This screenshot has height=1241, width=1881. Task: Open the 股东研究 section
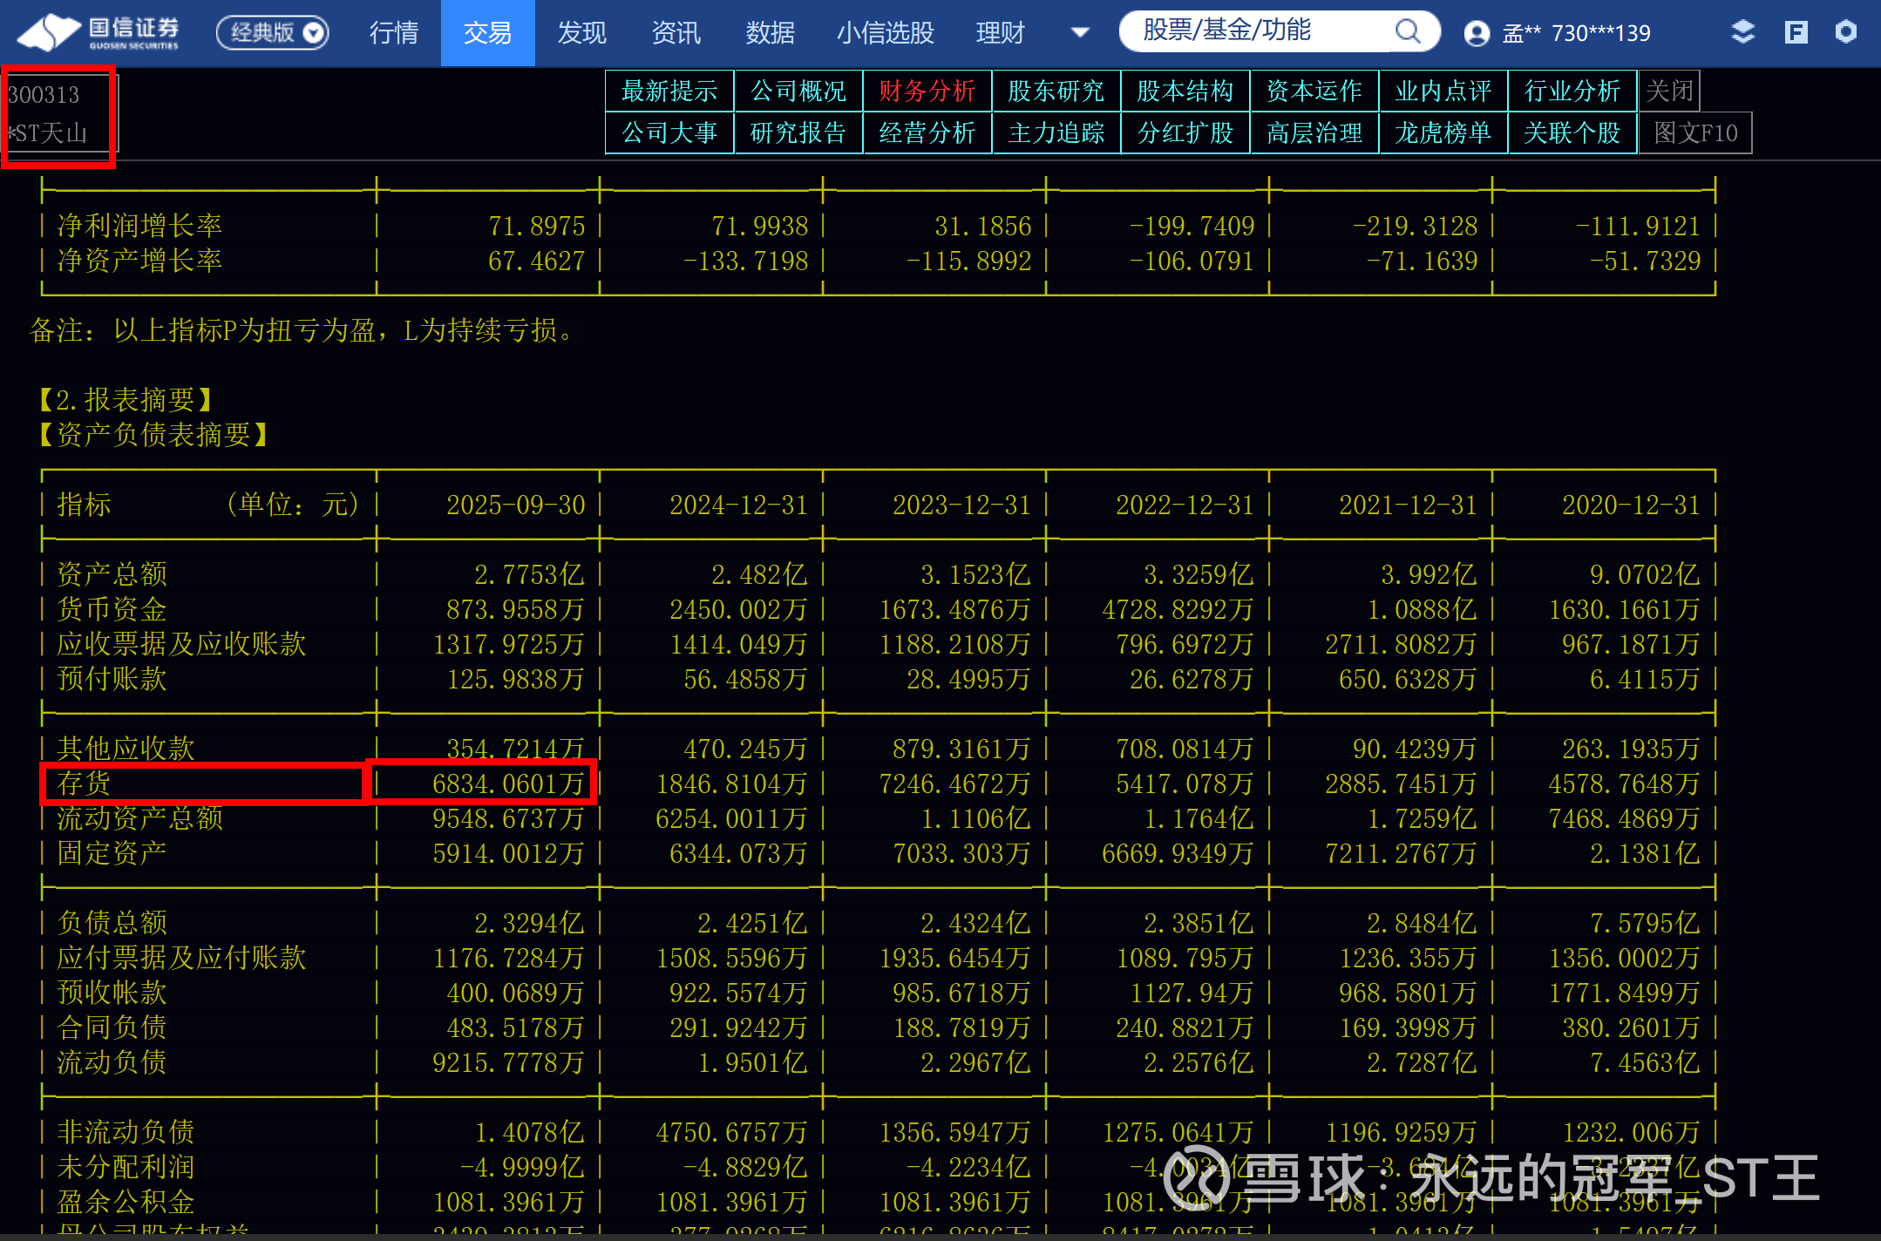1056,91
